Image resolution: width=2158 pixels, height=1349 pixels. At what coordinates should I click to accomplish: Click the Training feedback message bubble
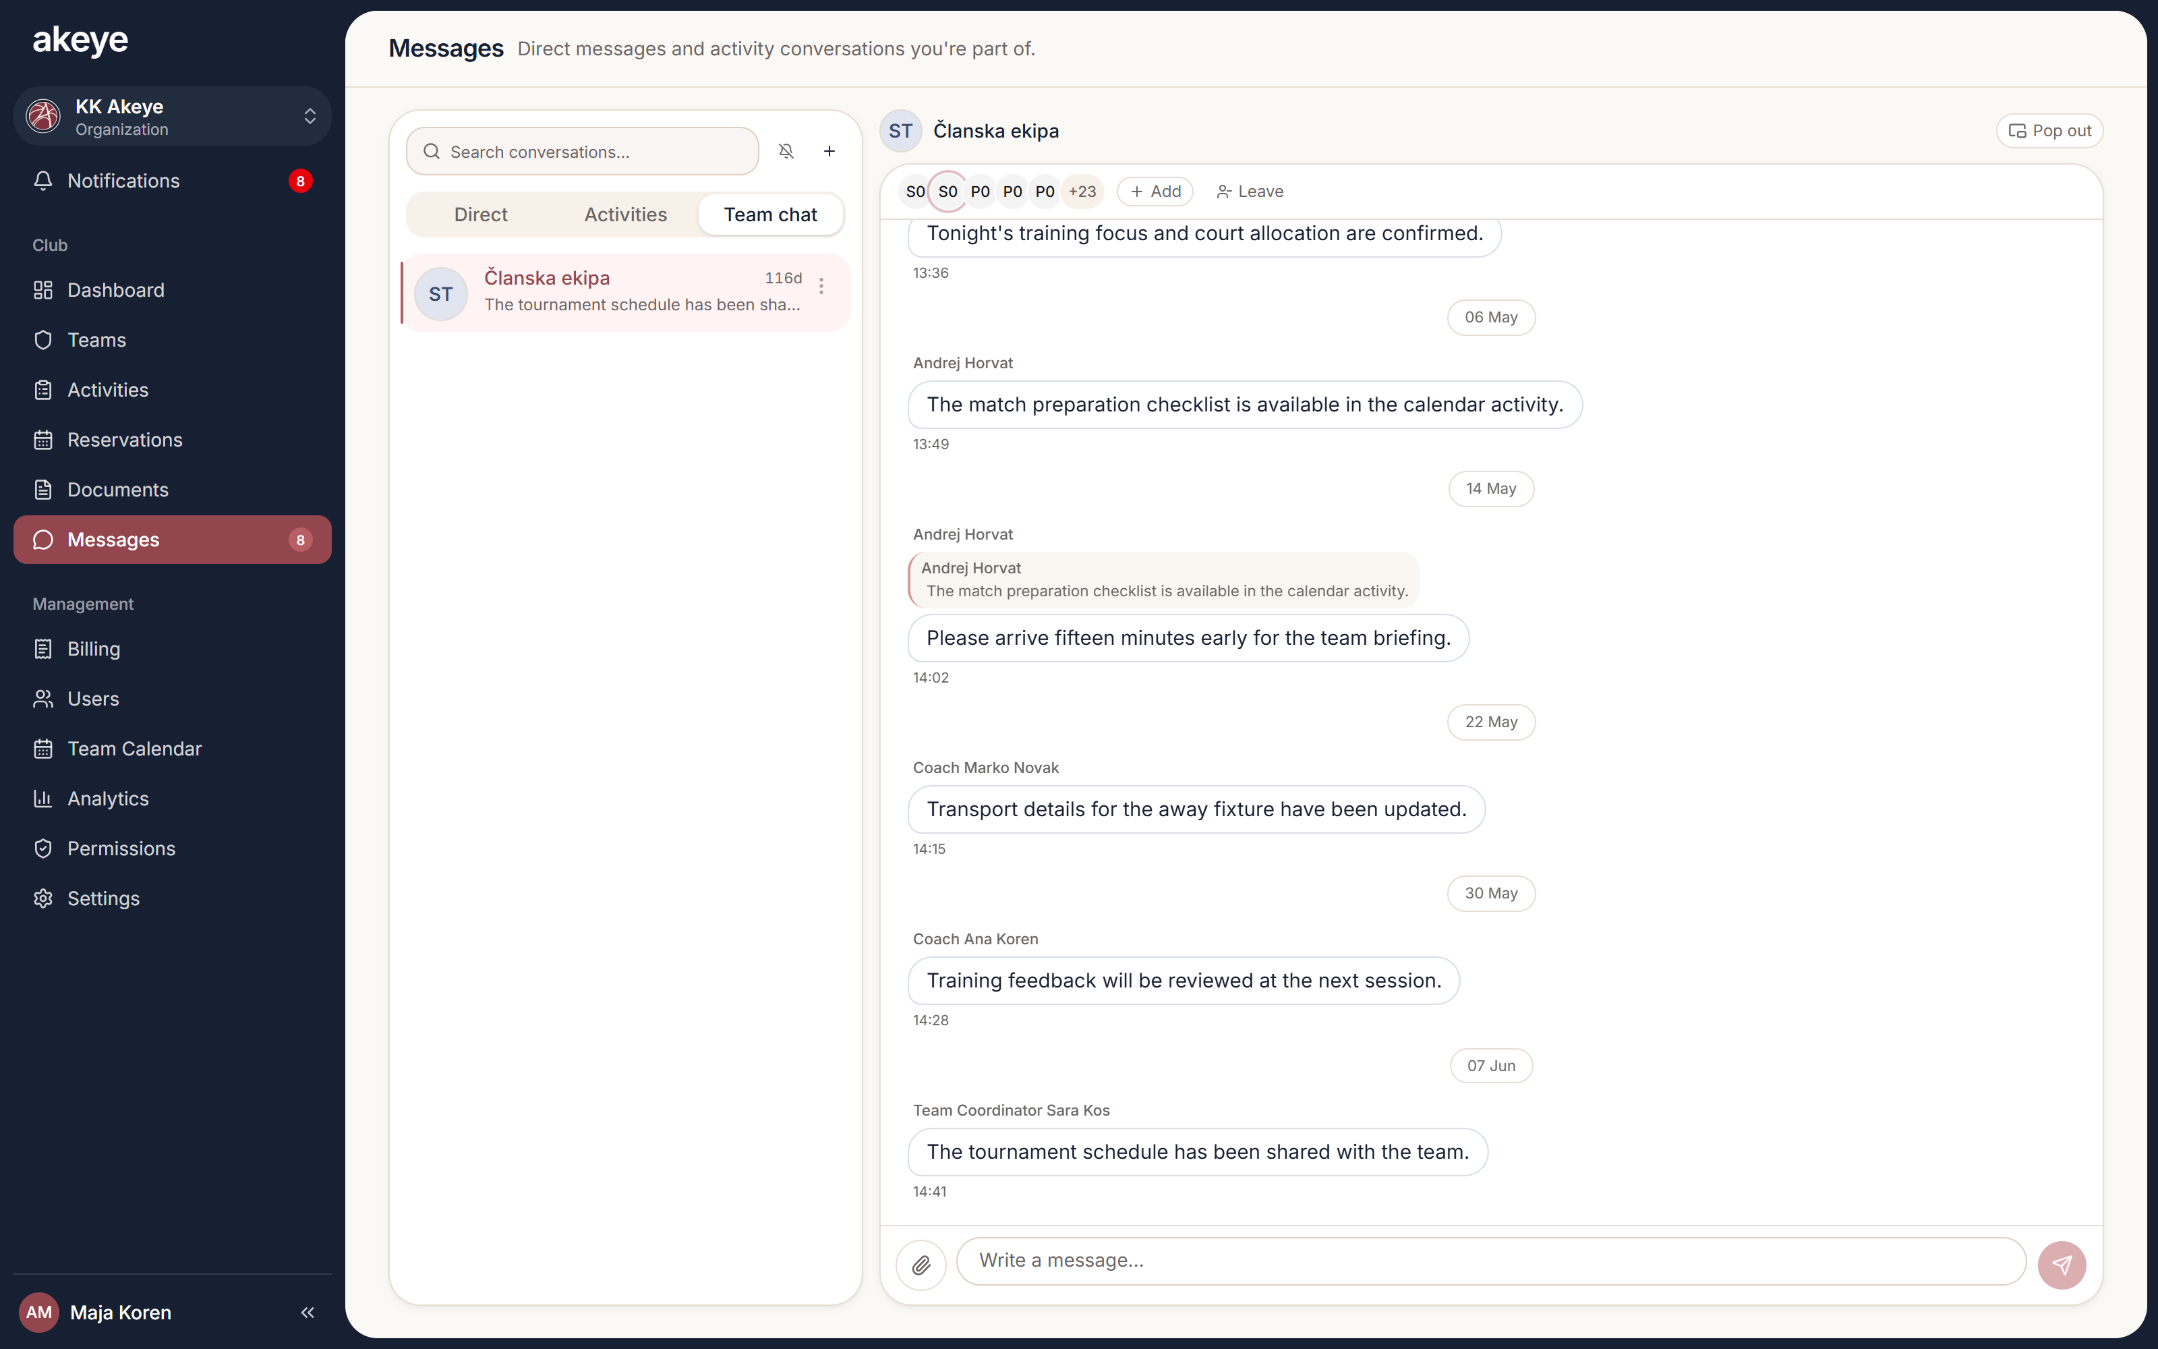[x=1184, y=981]
